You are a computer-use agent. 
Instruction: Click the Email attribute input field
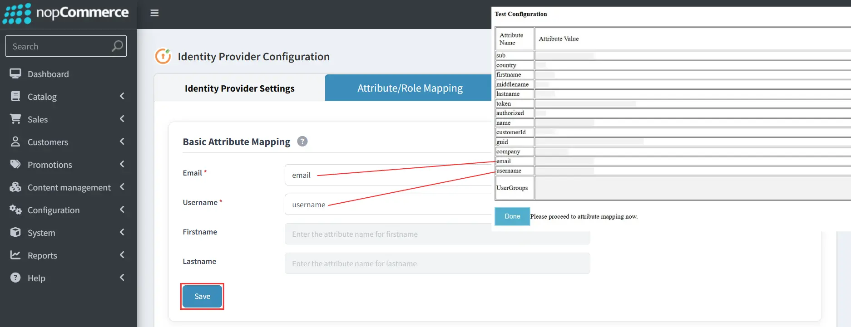click(x=388, y=175)
